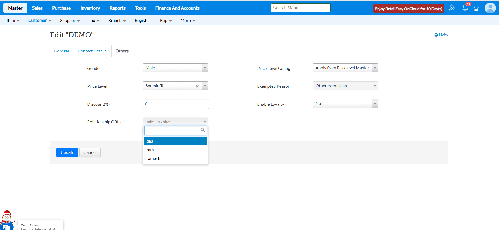Click the Cancel button
This screenshot has height=230, width=499.
pyautogui.click(x=90, y=152)
